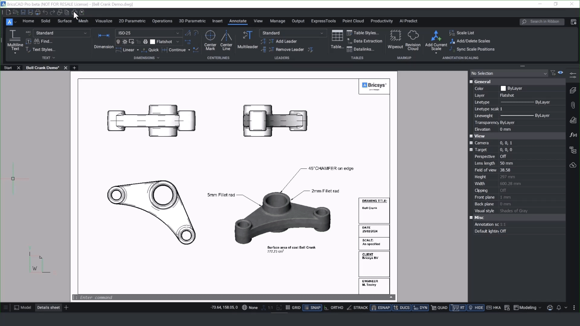Expand the No Selection properties dropdown
The image size is (580, 326).
pos(545,73)
